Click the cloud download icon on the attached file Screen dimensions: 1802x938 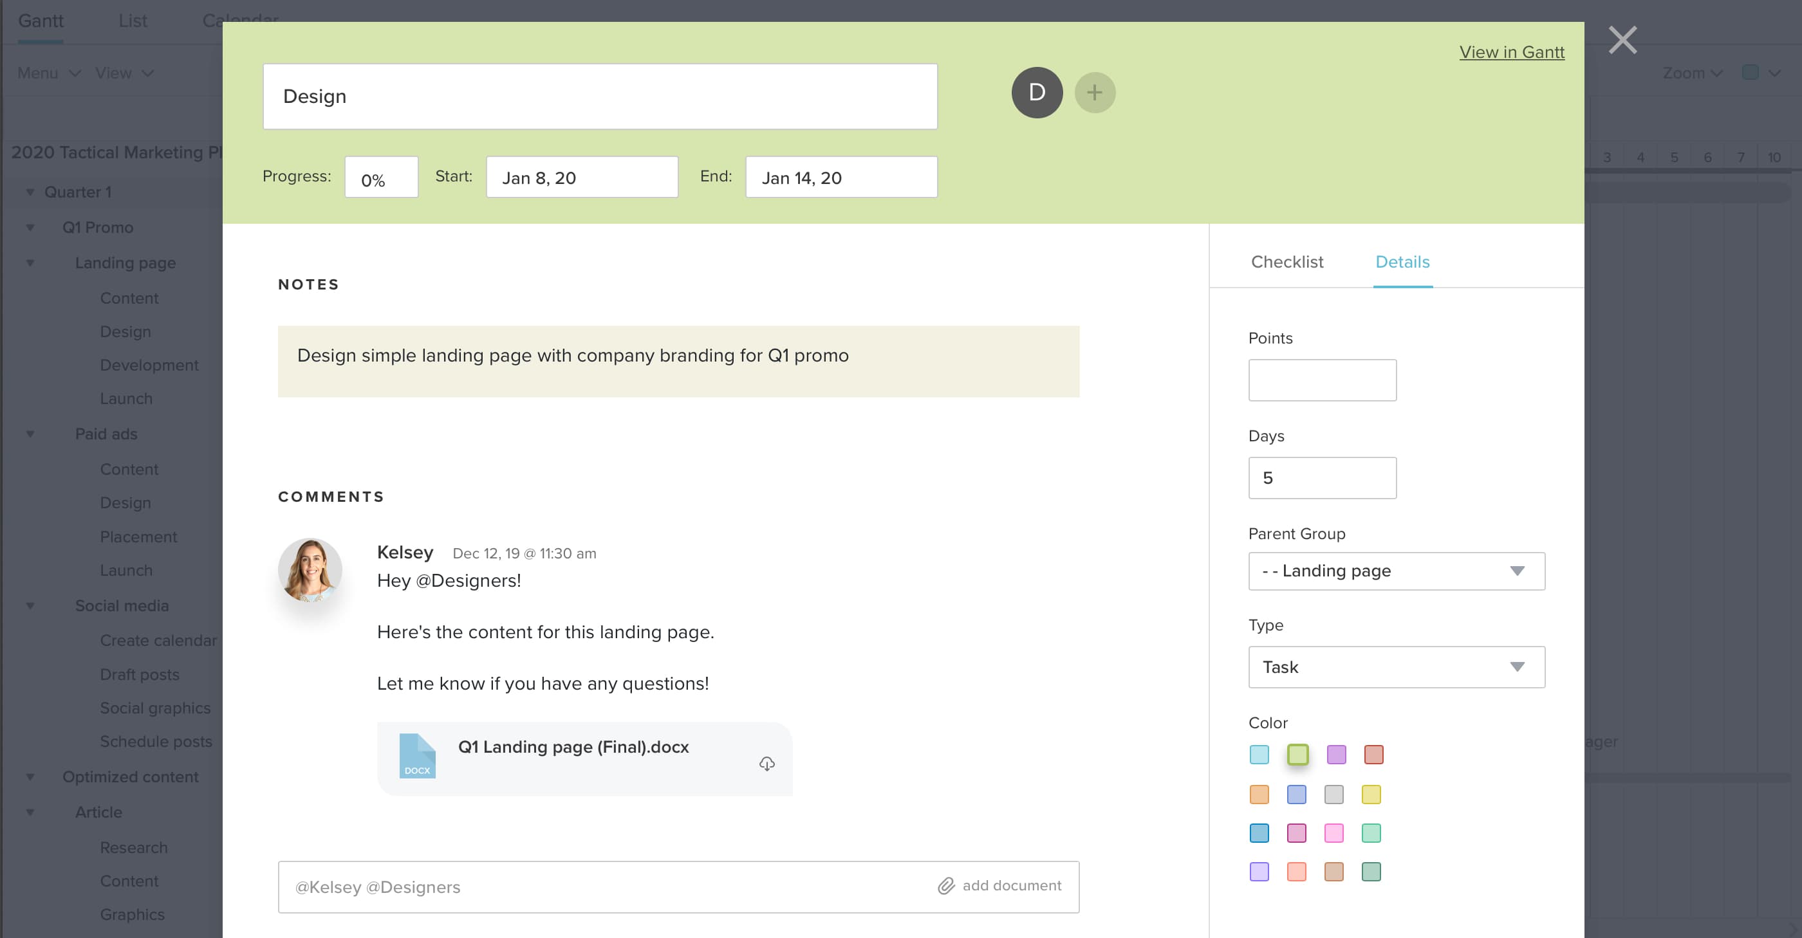766,764
